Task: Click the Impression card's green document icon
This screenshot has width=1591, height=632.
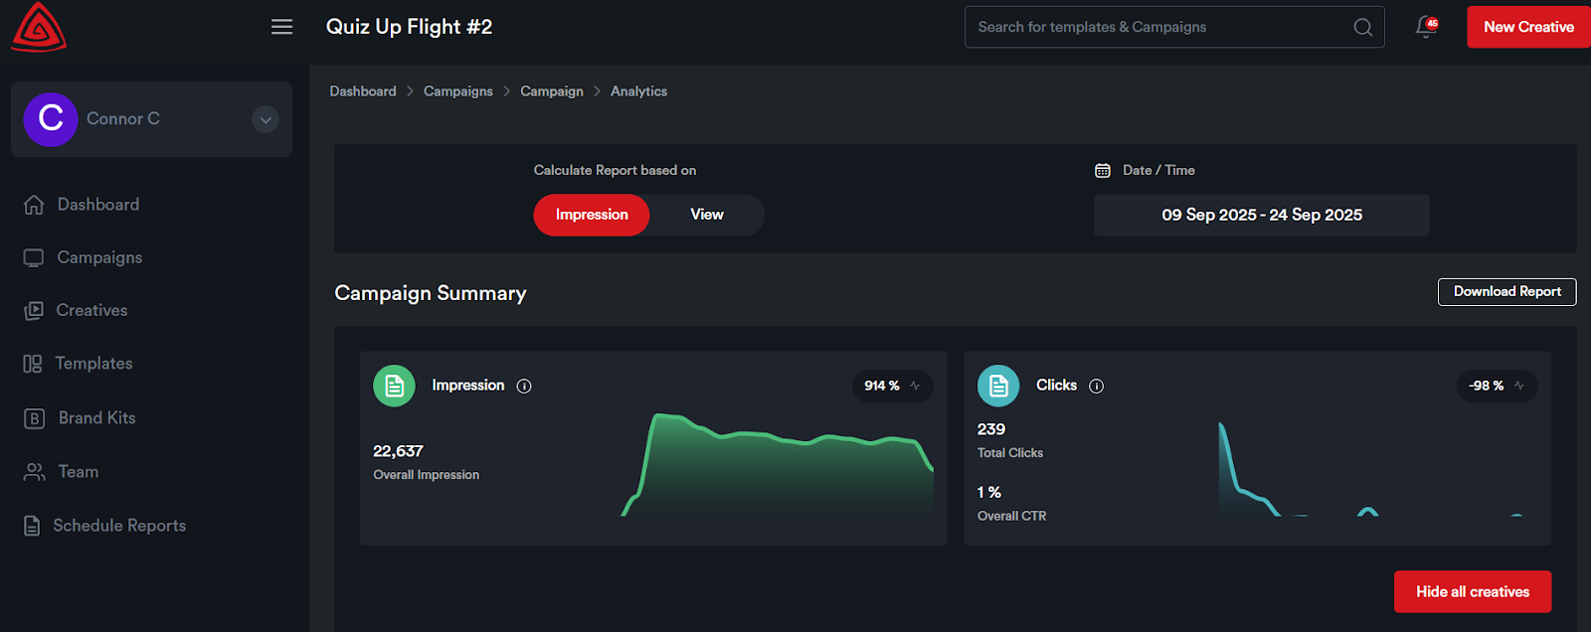Action: 394,386
